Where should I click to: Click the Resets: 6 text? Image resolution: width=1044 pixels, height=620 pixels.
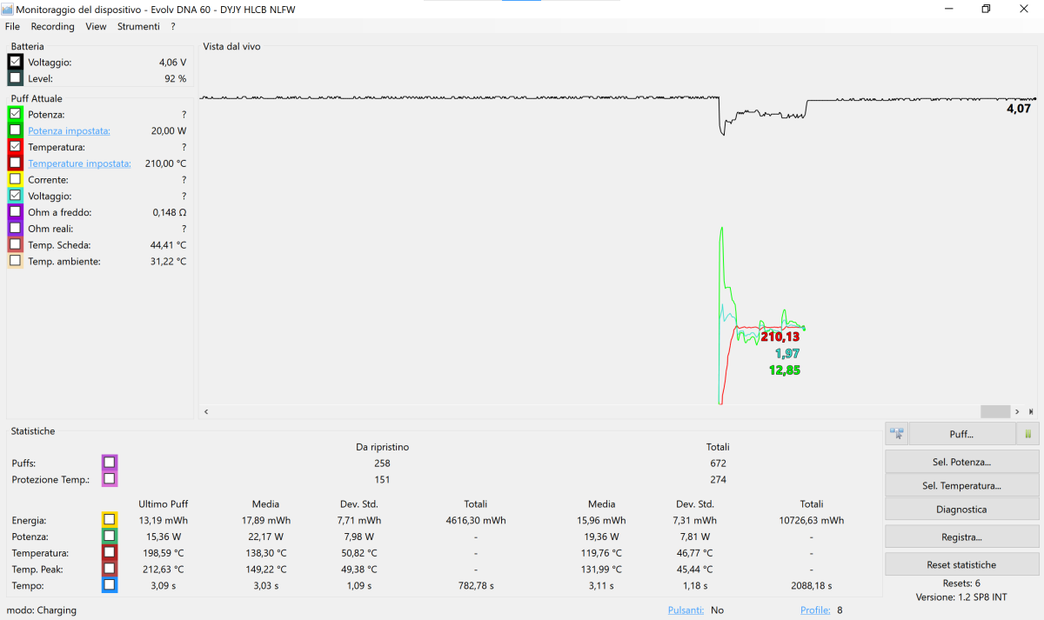[x=961, y=583]
